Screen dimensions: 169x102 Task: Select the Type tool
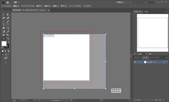point(3,25)
